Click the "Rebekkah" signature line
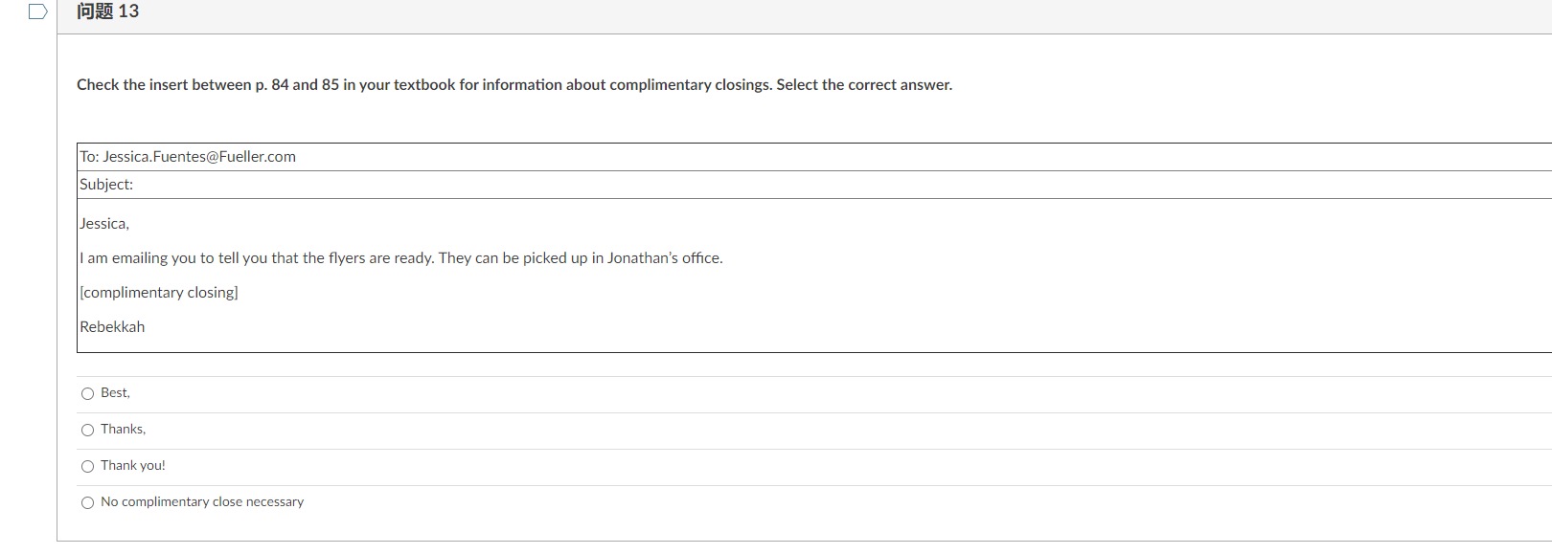1552x554 pixels. [112, 327]
